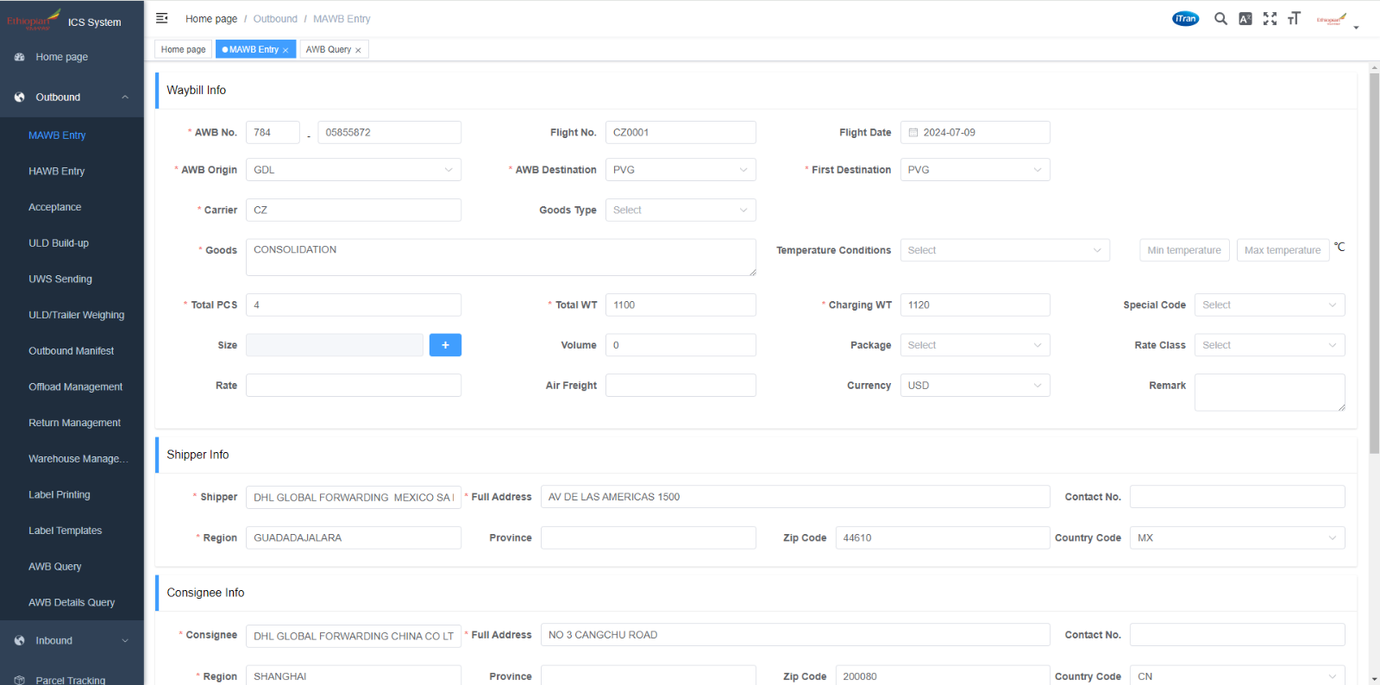Screen dimensions: 1380x685
Task: Open the AWB Destination dropdown
Action: (x=681, y=170)
